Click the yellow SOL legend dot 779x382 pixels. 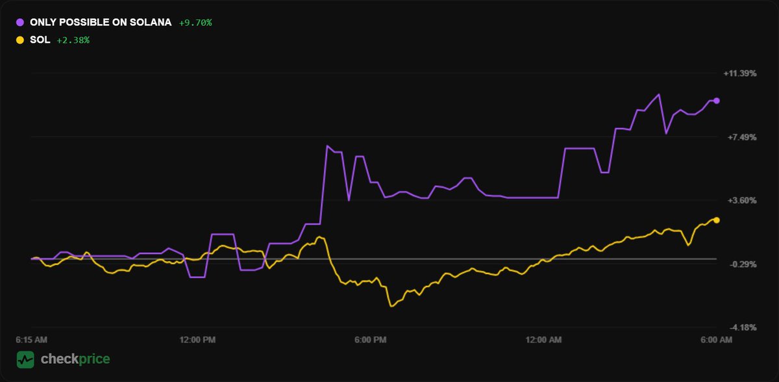point(20,40)
